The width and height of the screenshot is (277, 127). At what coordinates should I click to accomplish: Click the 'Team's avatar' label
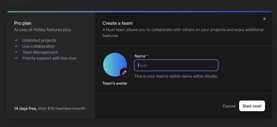click(x=115, y=83)
